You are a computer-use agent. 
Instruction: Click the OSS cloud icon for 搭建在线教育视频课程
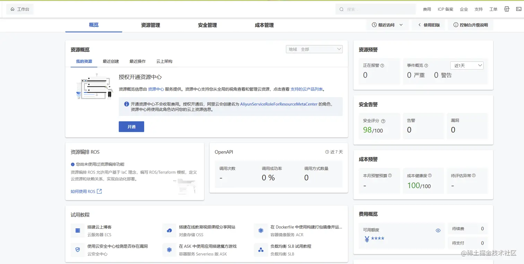169,230
